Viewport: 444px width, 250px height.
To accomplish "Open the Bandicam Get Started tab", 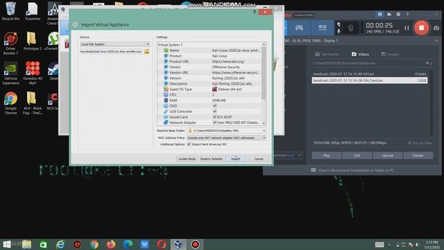I will point(327,54).
